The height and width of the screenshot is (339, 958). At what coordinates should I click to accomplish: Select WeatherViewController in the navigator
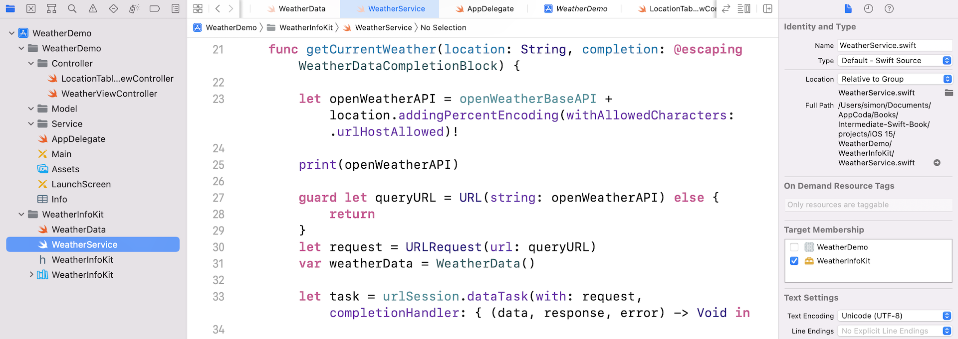(x=109, y=94)
